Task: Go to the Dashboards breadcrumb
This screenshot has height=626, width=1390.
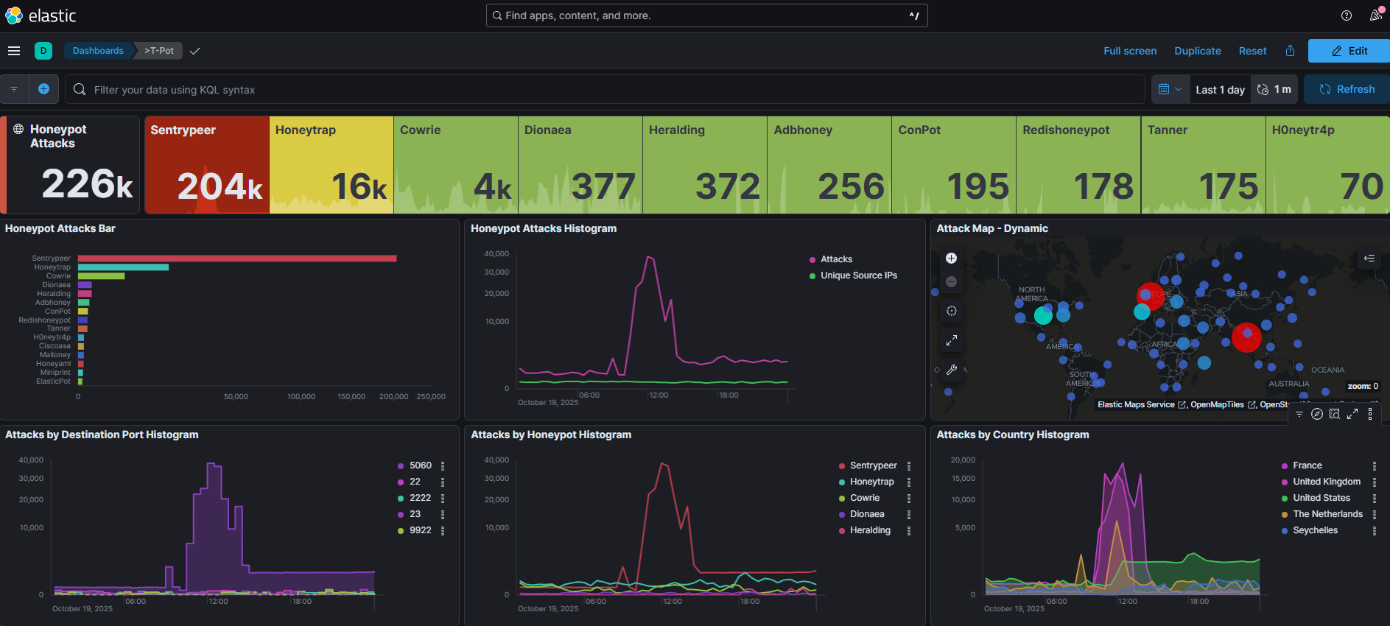Action: point(98,51)
